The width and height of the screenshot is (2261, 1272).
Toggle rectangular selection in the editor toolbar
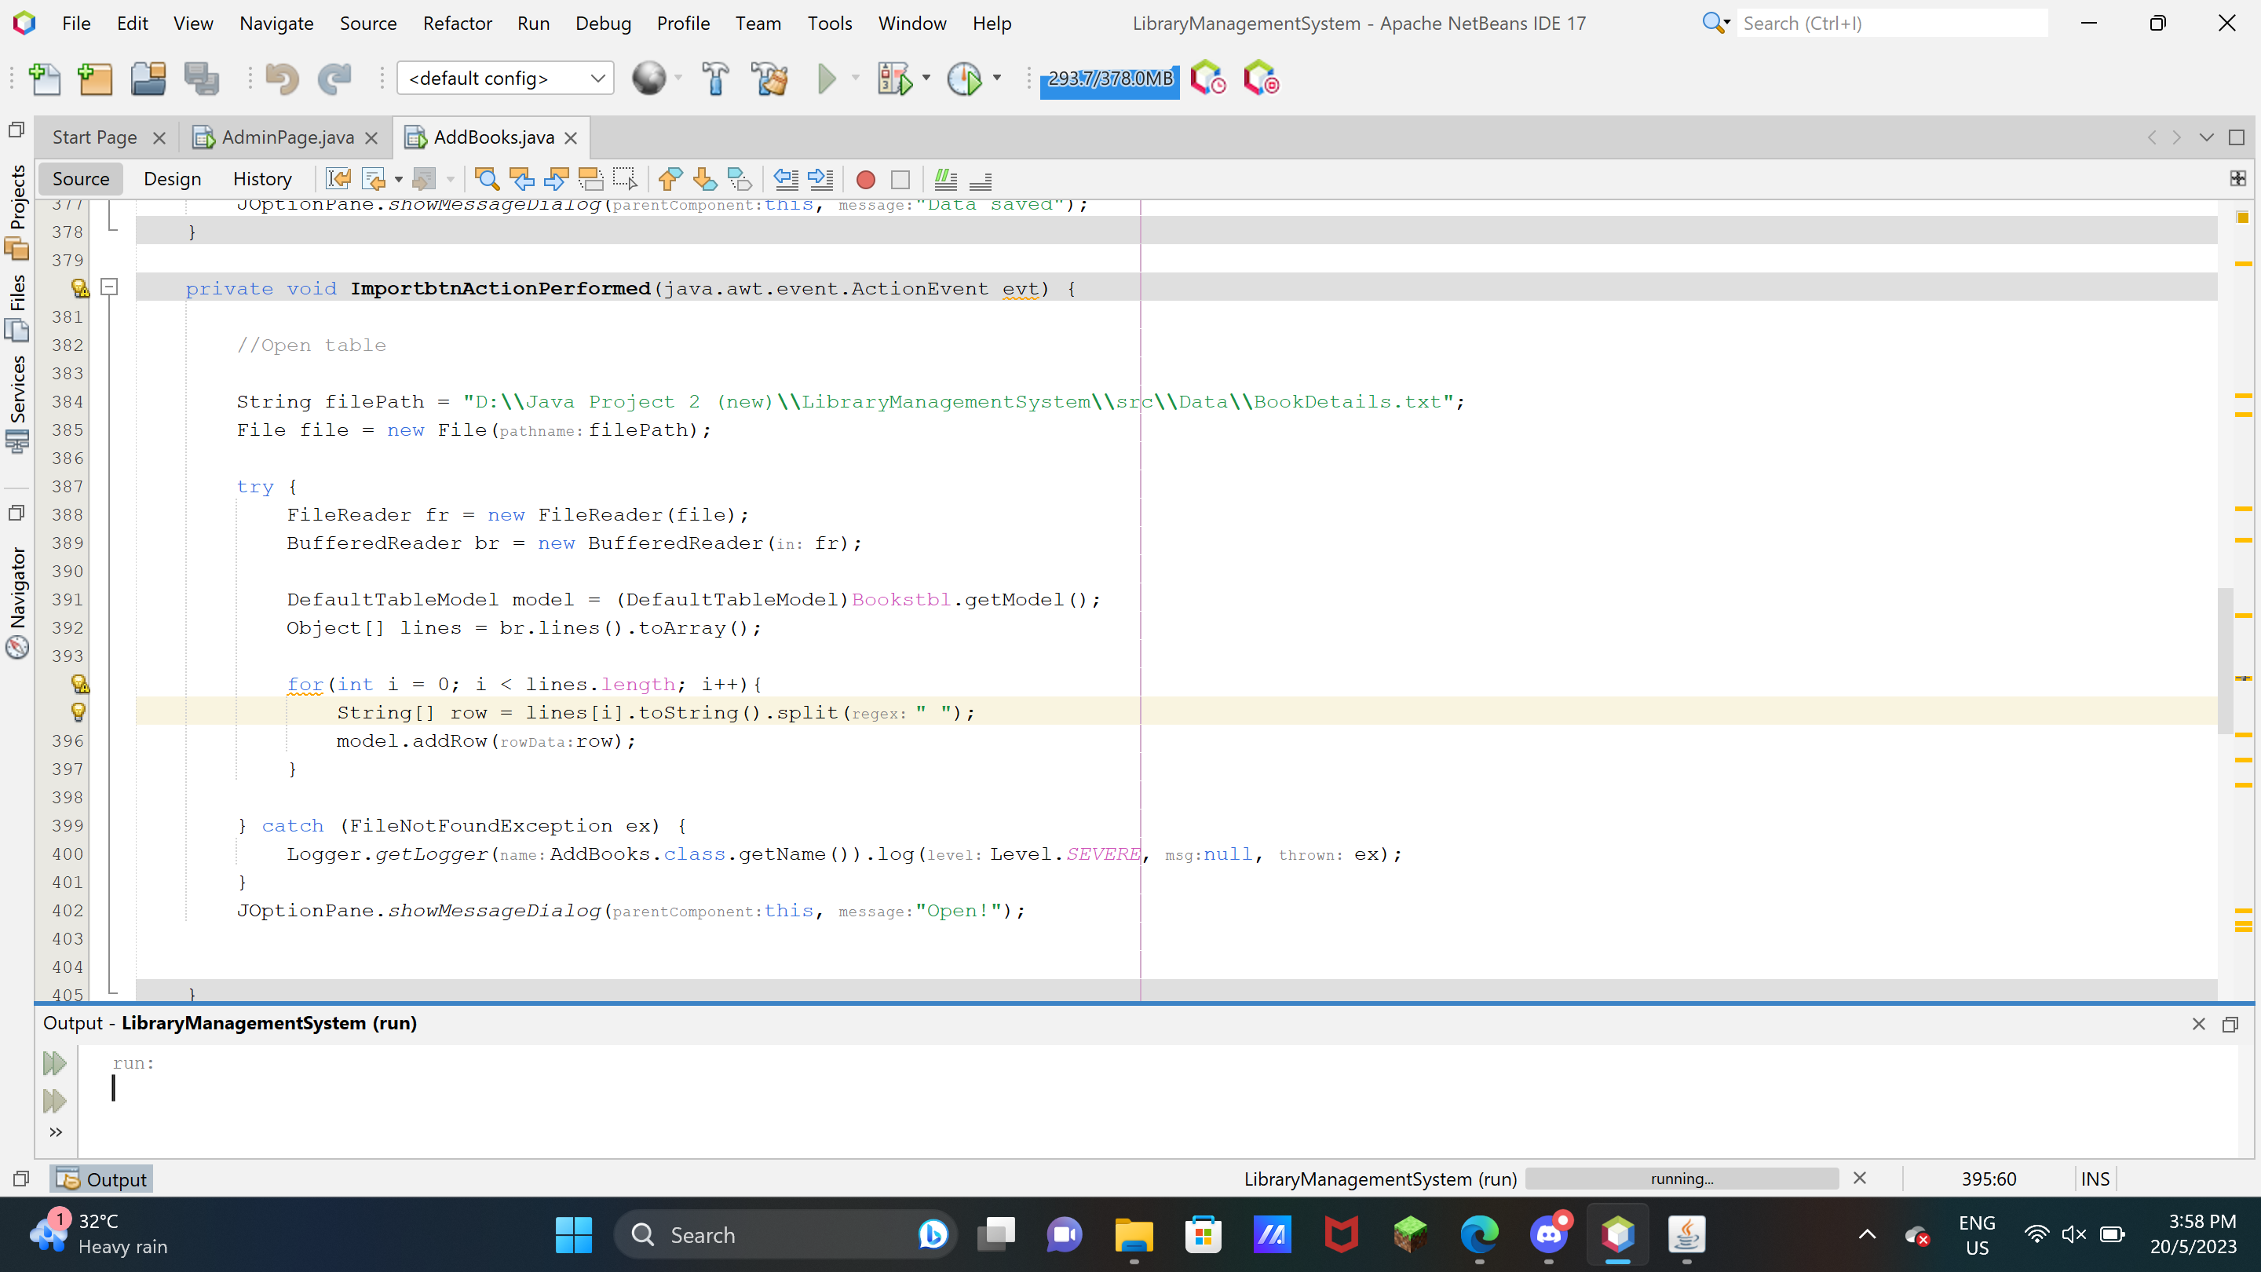pos(625,179)
